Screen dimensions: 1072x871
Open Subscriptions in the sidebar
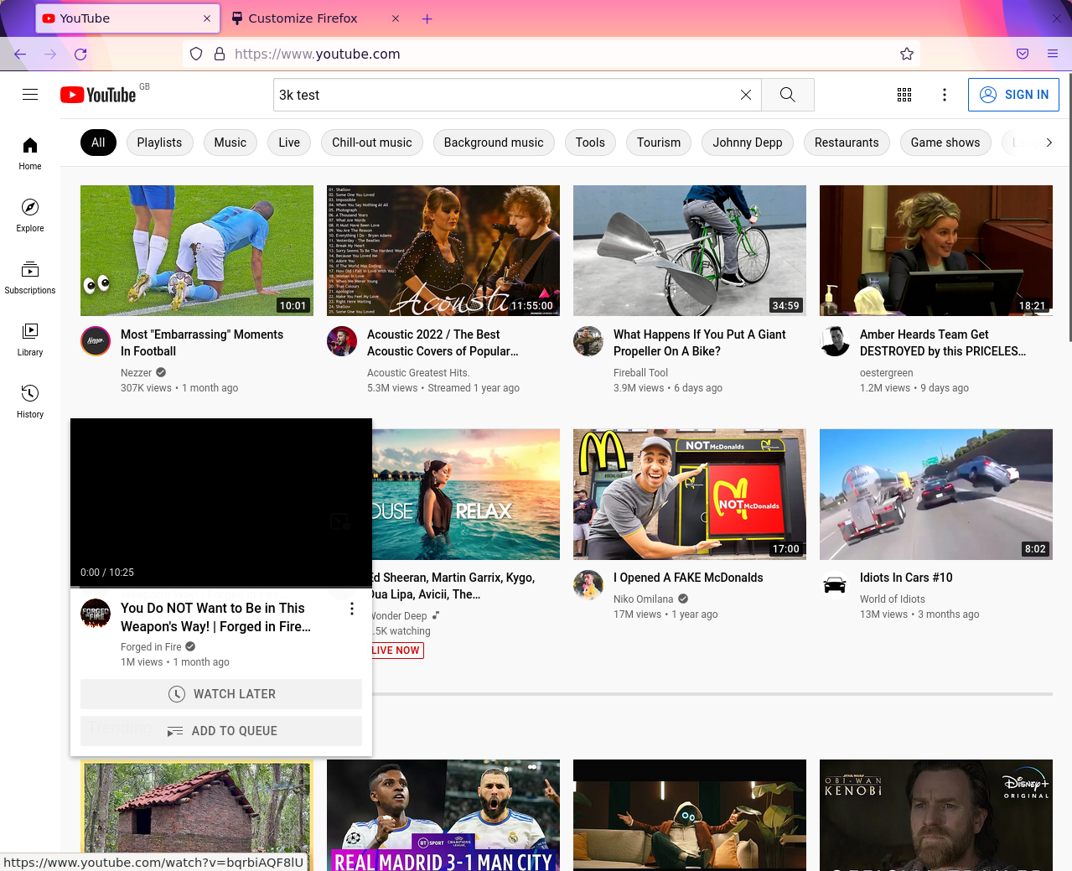[30, 277]
